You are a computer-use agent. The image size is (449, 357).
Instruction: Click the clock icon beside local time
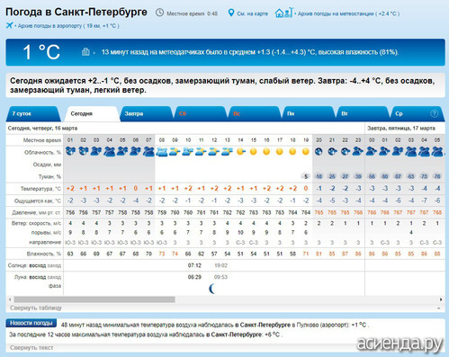click(159, 13)
